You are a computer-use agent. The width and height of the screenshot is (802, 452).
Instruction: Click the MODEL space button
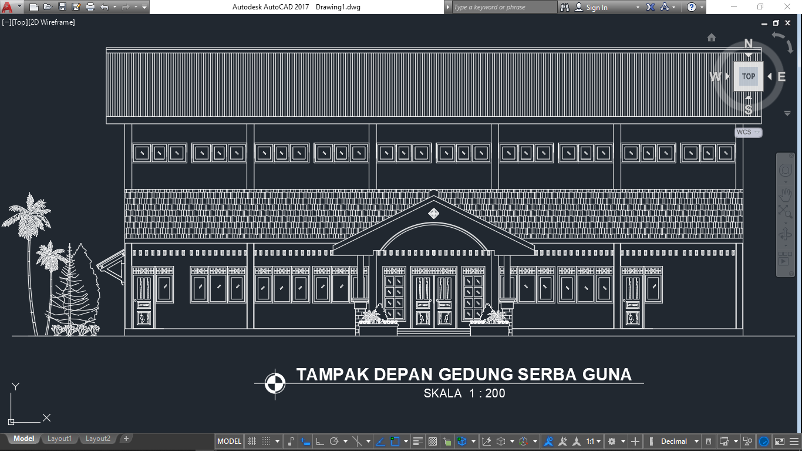pos(229,441)
